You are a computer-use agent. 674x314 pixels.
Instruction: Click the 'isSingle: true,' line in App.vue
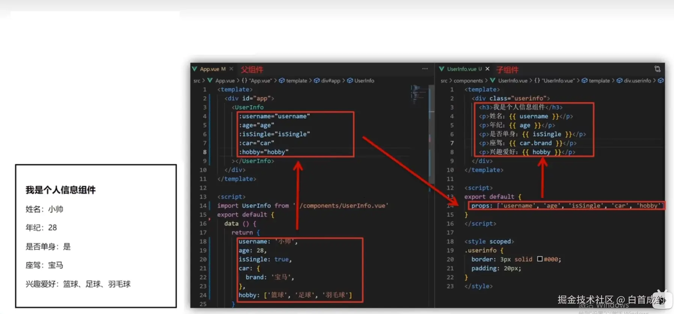tap(265, 260)
